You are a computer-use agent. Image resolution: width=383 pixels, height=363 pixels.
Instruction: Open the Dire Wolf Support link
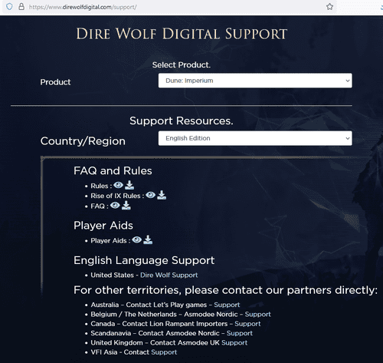[x=169, y=276]
